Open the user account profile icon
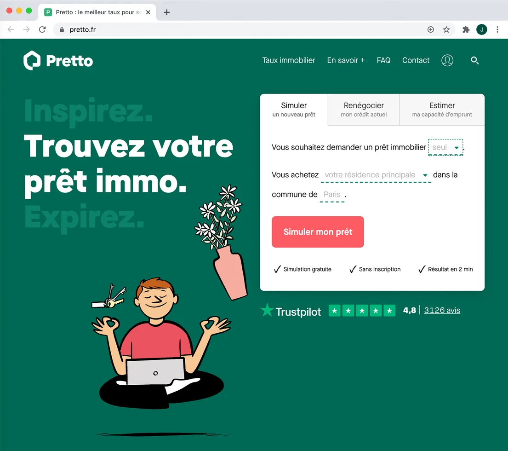Viewport: 508px width, 451px height. coord(447,60)
